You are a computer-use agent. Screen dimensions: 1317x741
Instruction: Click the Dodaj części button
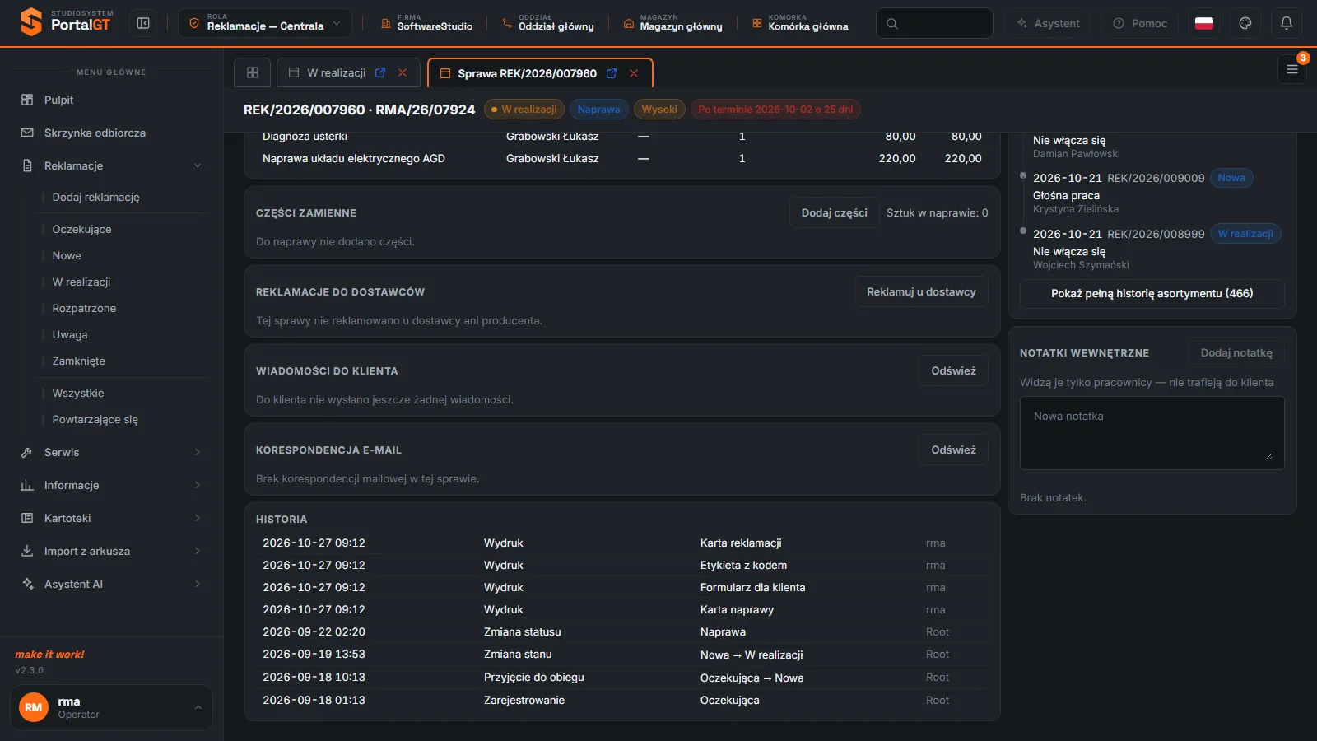[835, 212]
